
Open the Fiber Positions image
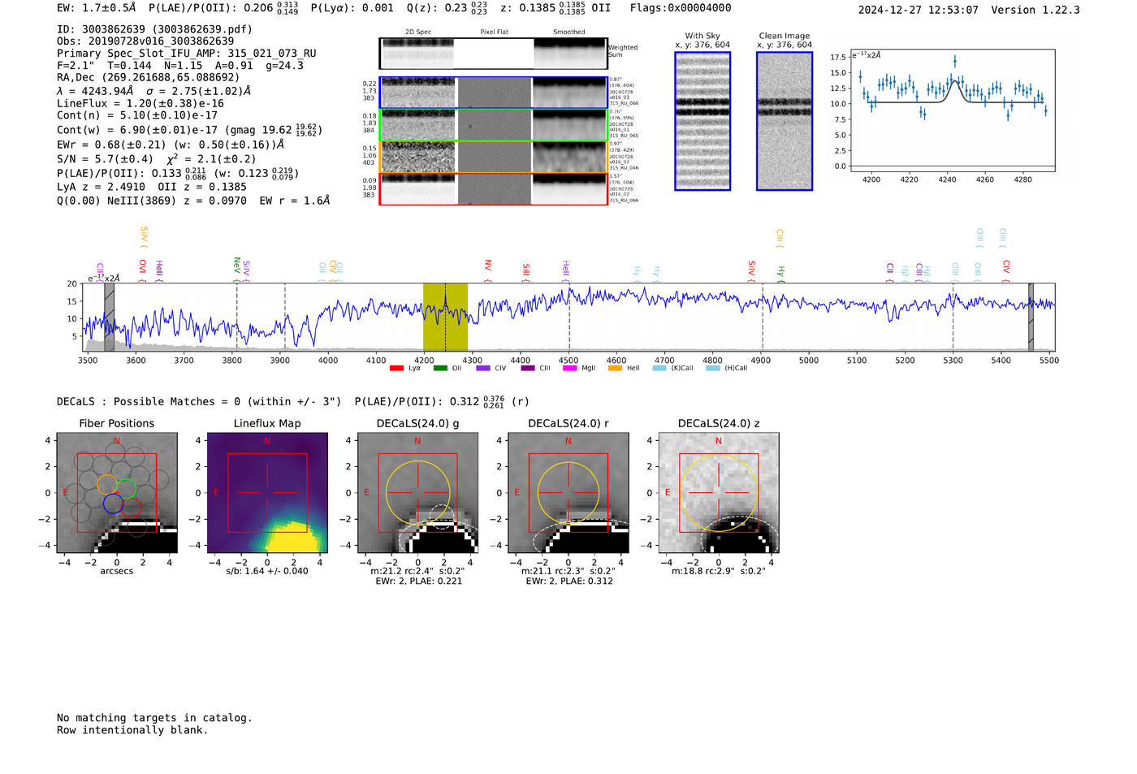(117, 492)
